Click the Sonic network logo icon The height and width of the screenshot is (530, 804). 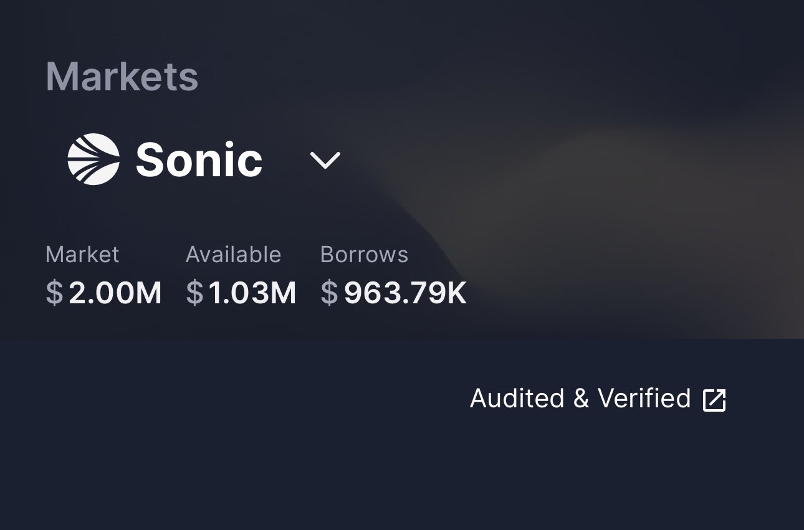pyautogui.click(x=93, y=159)
